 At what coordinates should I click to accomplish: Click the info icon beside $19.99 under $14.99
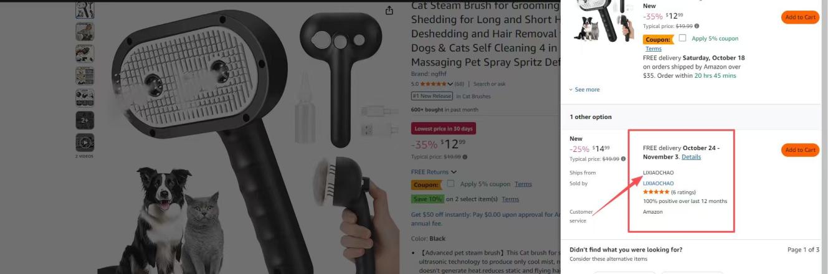point(623,159)
